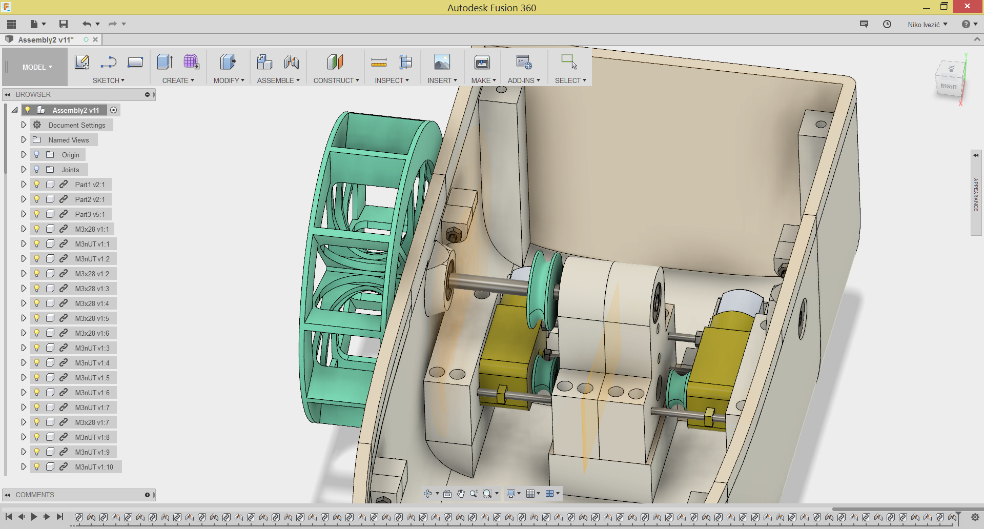Select the sketch Rectangle tool icon
The image size is (984, 529).
tap(135, 62)
